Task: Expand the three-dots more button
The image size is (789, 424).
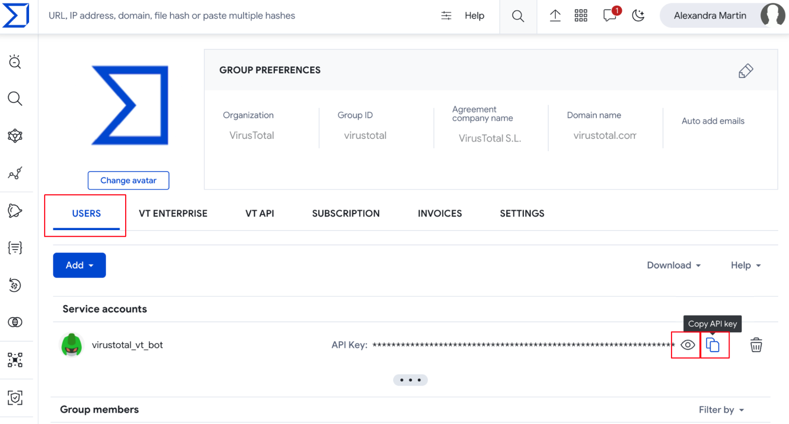Action: (410, 380)
